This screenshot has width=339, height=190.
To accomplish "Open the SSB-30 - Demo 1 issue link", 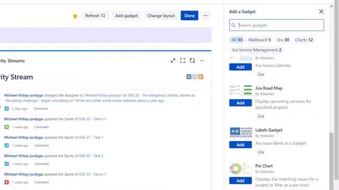I will [x=92, y=119].
